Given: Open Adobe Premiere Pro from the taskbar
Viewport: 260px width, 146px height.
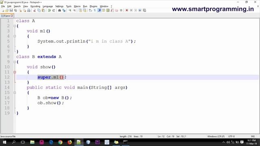Looking at the screenshot, I should click(x=97, y=142).
